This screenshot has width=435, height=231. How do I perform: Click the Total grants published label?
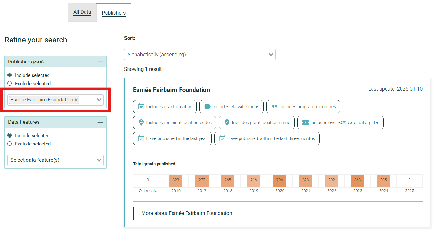(x=154, y=164)
